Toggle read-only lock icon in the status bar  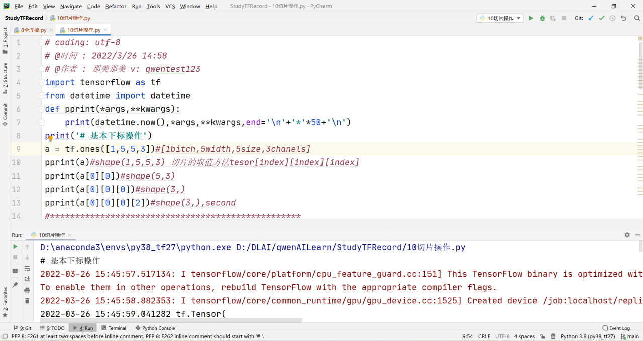pos(543,336)
